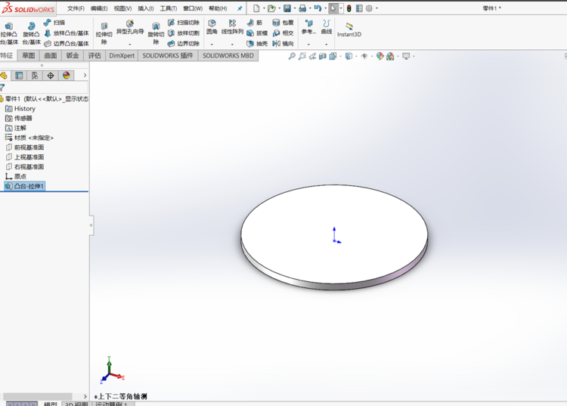
Task: Open the Display Style dropdown cube
Action: [x=349, y=56]
